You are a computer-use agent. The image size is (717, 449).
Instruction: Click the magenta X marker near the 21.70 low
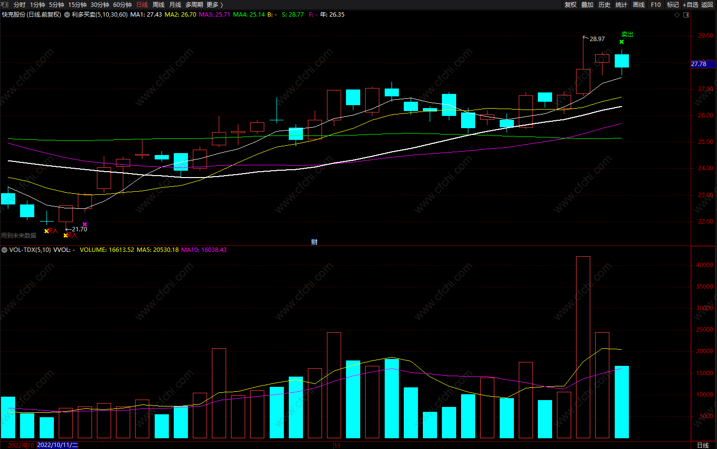tap(85, 224)
